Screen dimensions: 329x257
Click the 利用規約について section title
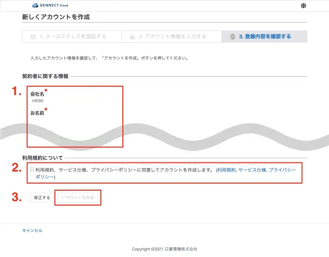(x=43, y=158)
